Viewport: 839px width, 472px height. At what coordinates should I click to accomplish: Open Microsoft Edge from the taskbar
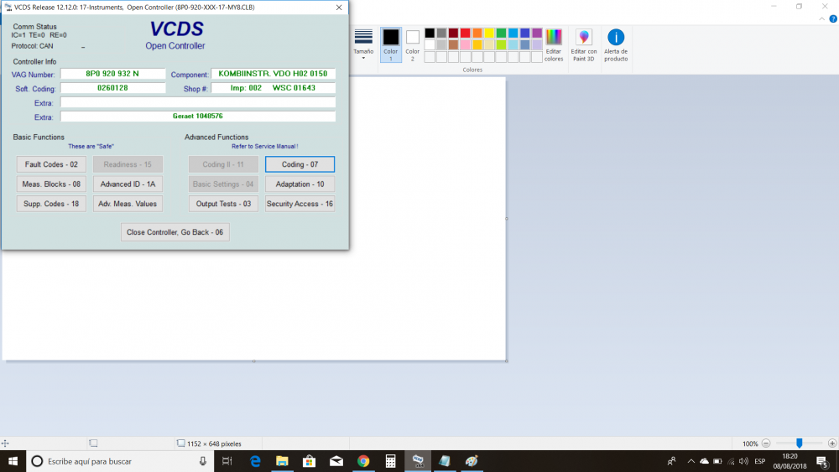tap(255, 461)
